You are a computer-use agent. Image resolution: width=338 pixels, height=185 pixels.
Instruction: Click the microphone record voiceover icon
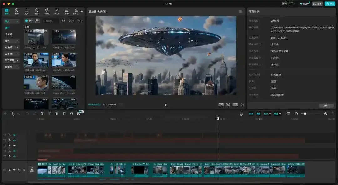pyautogui.click(x=241, y=114)
